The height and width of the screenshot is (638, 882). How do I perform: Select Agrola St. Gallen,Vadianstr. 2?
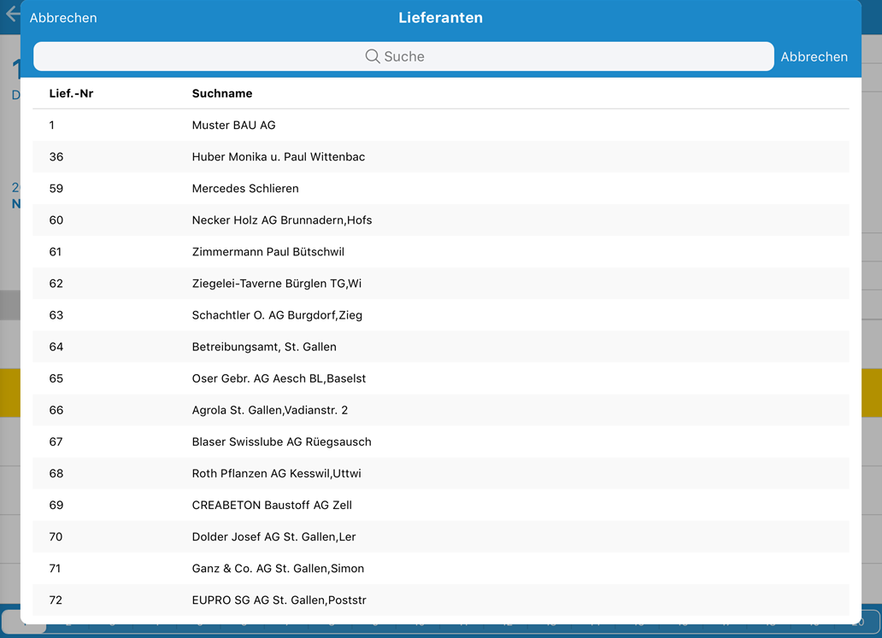440,410
